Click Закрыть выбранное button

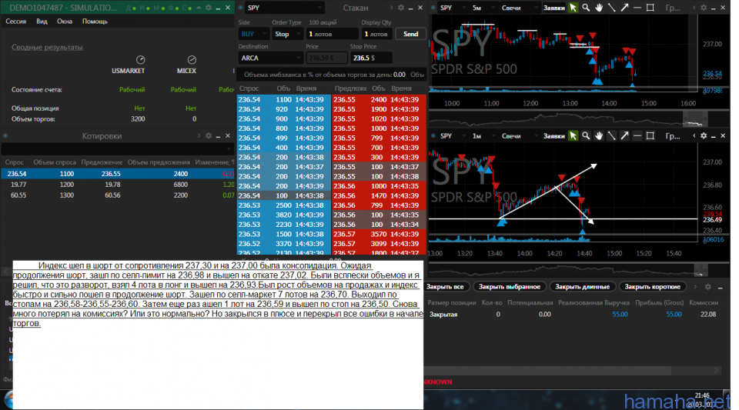[510, 287]
